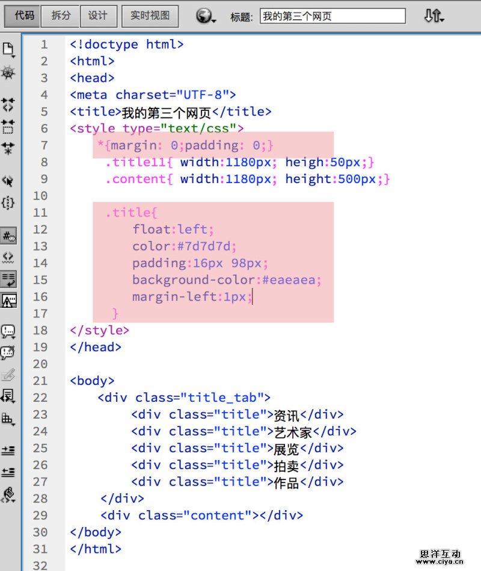Open the file management arrows dropdown
481x571 pixels.
tap(434, 16)
